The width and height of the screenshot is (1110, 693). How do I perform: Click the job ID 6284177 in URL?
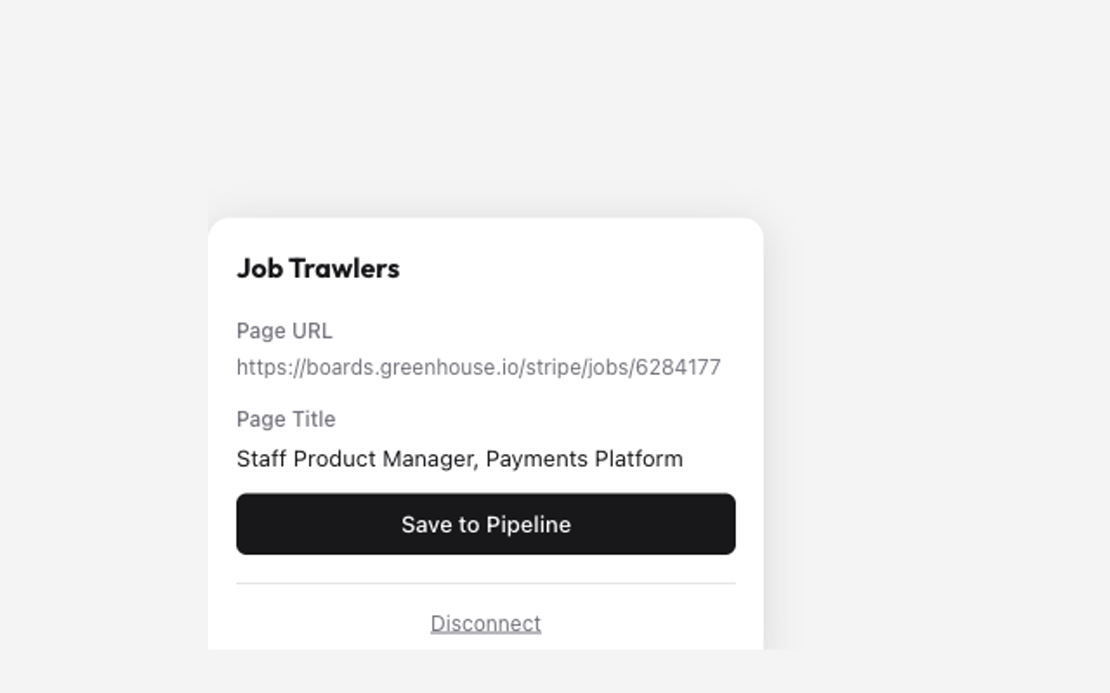(678, 367)
